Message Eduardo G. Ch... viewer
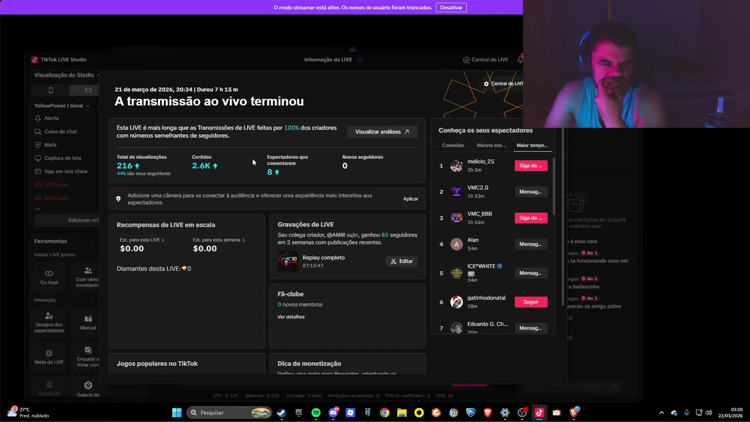This screenshot has height=422, width=750. [x=531, y=328]
